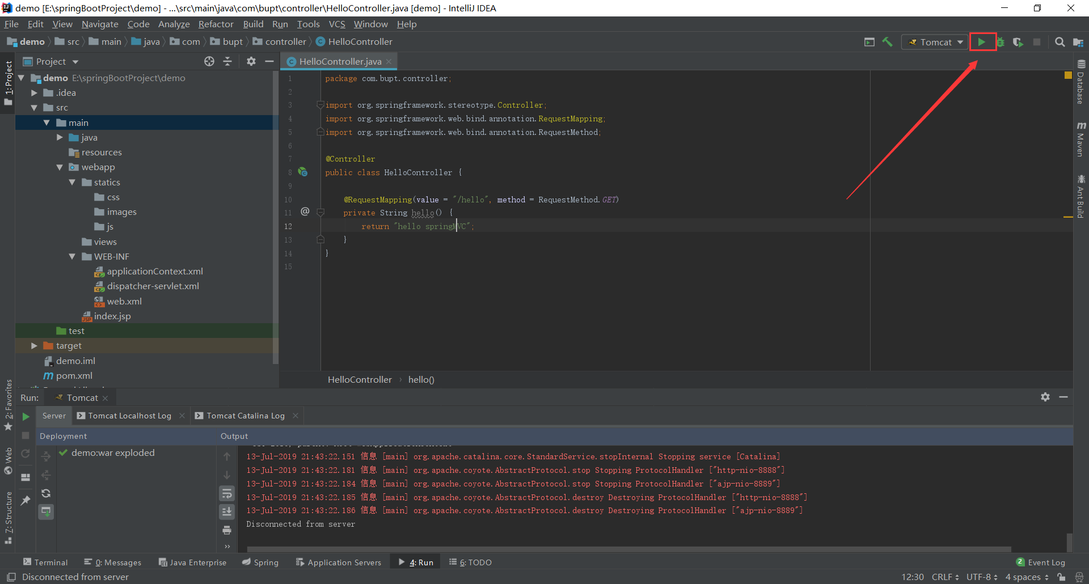
Task: Click the print icon in Output panel
Action: tap(227, 530)
